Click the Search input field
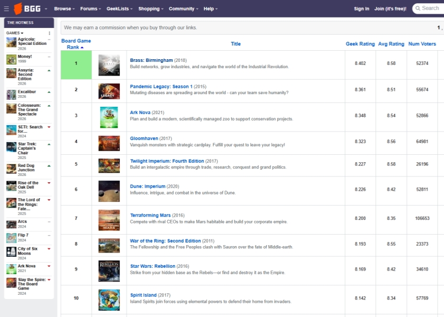Viewport: 444px width, 317px height. (x=431, y=8)
